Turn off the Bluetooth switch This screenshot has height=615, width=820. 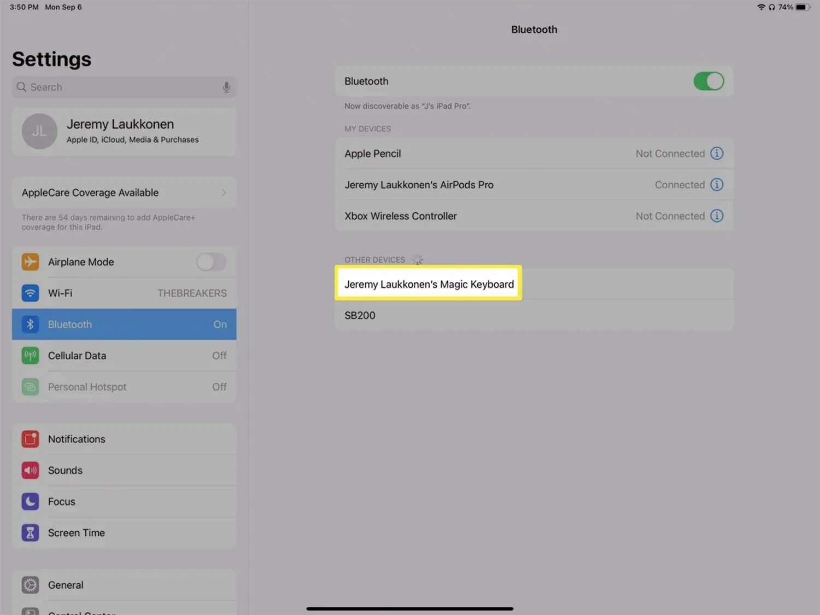click(x=708, y=81)
